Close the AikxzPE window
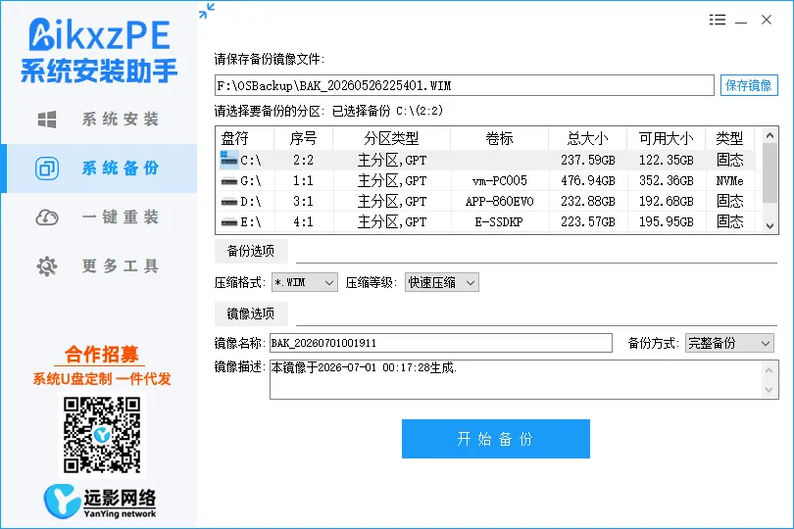Viewport: 794px width, 529px height. coord(767,20)
